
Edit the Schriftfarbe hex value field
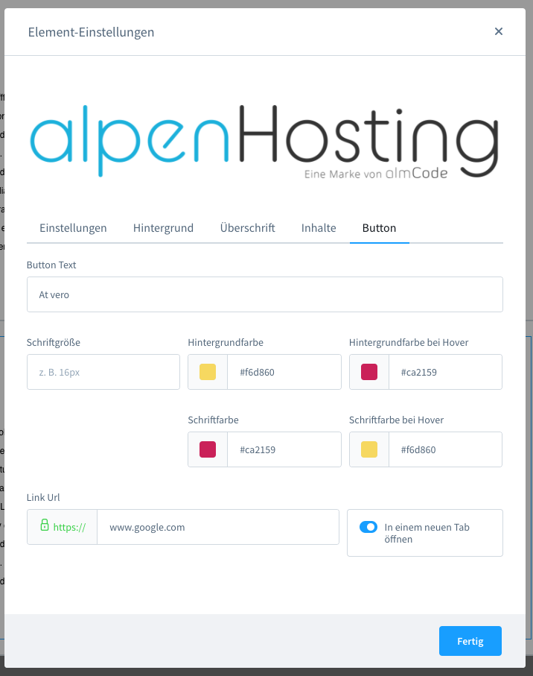tap(284, 449)
